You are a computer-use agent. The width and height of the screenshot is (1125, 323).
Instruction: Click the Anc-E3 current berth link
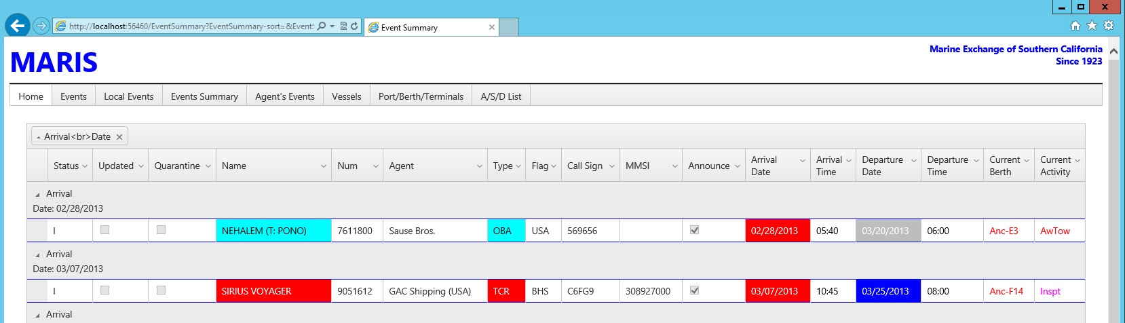[x=1004, y=231]
